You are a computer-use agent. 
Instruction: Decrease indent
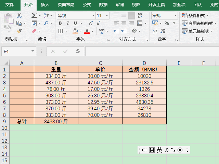click(x=116, y=31)
